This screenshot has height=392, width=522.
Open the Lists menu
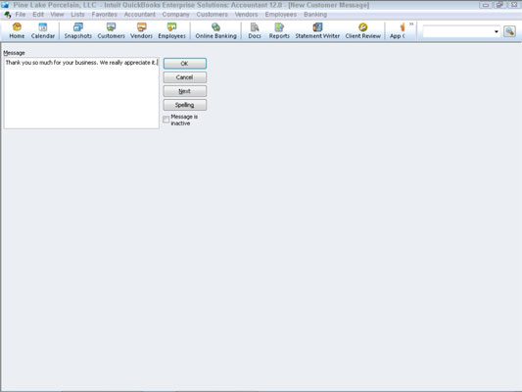coord(77,15)
